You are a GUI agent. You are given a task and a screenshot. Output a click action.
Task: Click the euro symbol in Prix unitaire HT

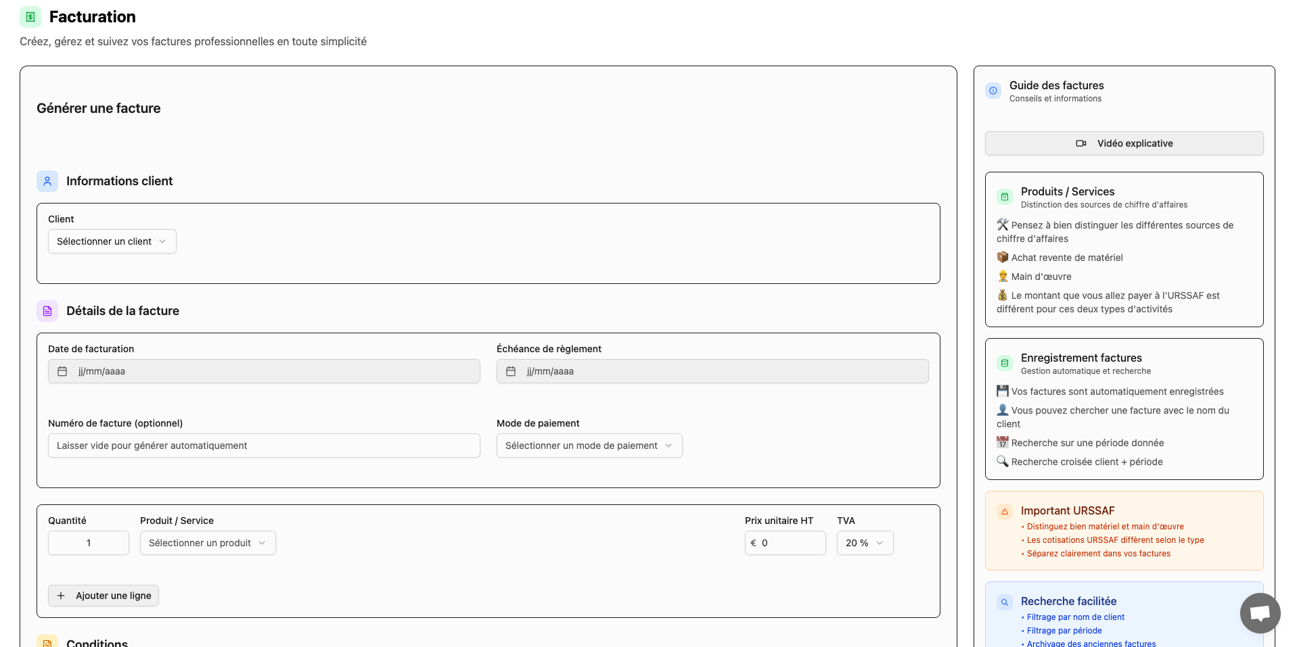(753, 543)
